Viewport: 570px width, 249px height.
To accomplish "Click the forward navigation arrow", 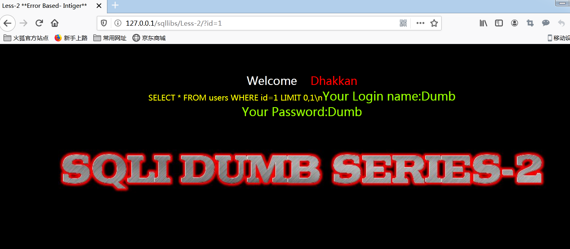I will 23,23.
